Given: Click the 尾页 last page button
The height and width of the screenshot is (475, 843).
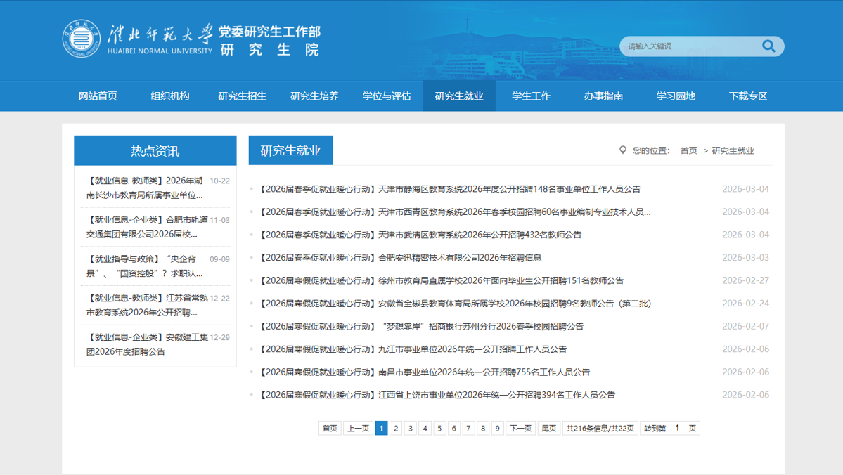Looking at the screenshot, I should pyautogui.click(x=548, y=428).
